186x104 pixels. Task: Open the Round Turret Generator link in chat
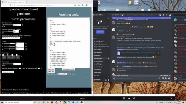136,44
